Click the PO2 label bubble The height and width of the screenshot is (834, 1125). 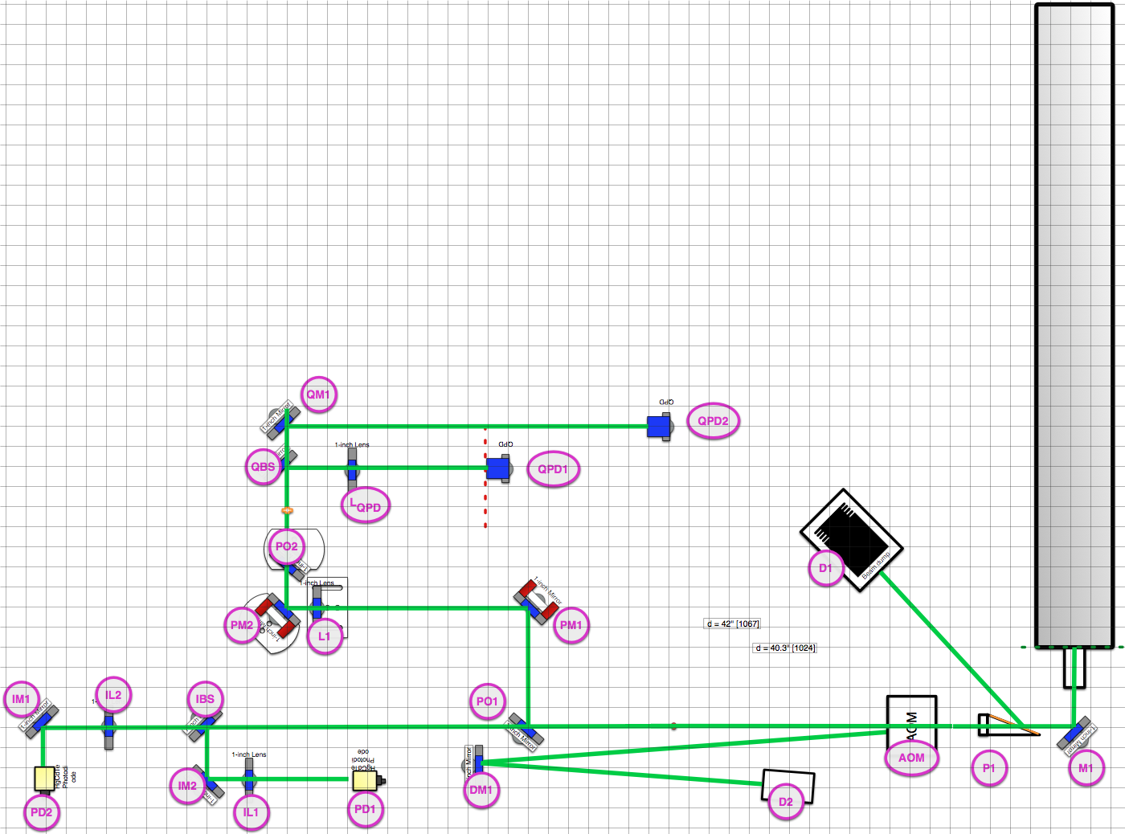pyautogui.click(x=287, y=546)
